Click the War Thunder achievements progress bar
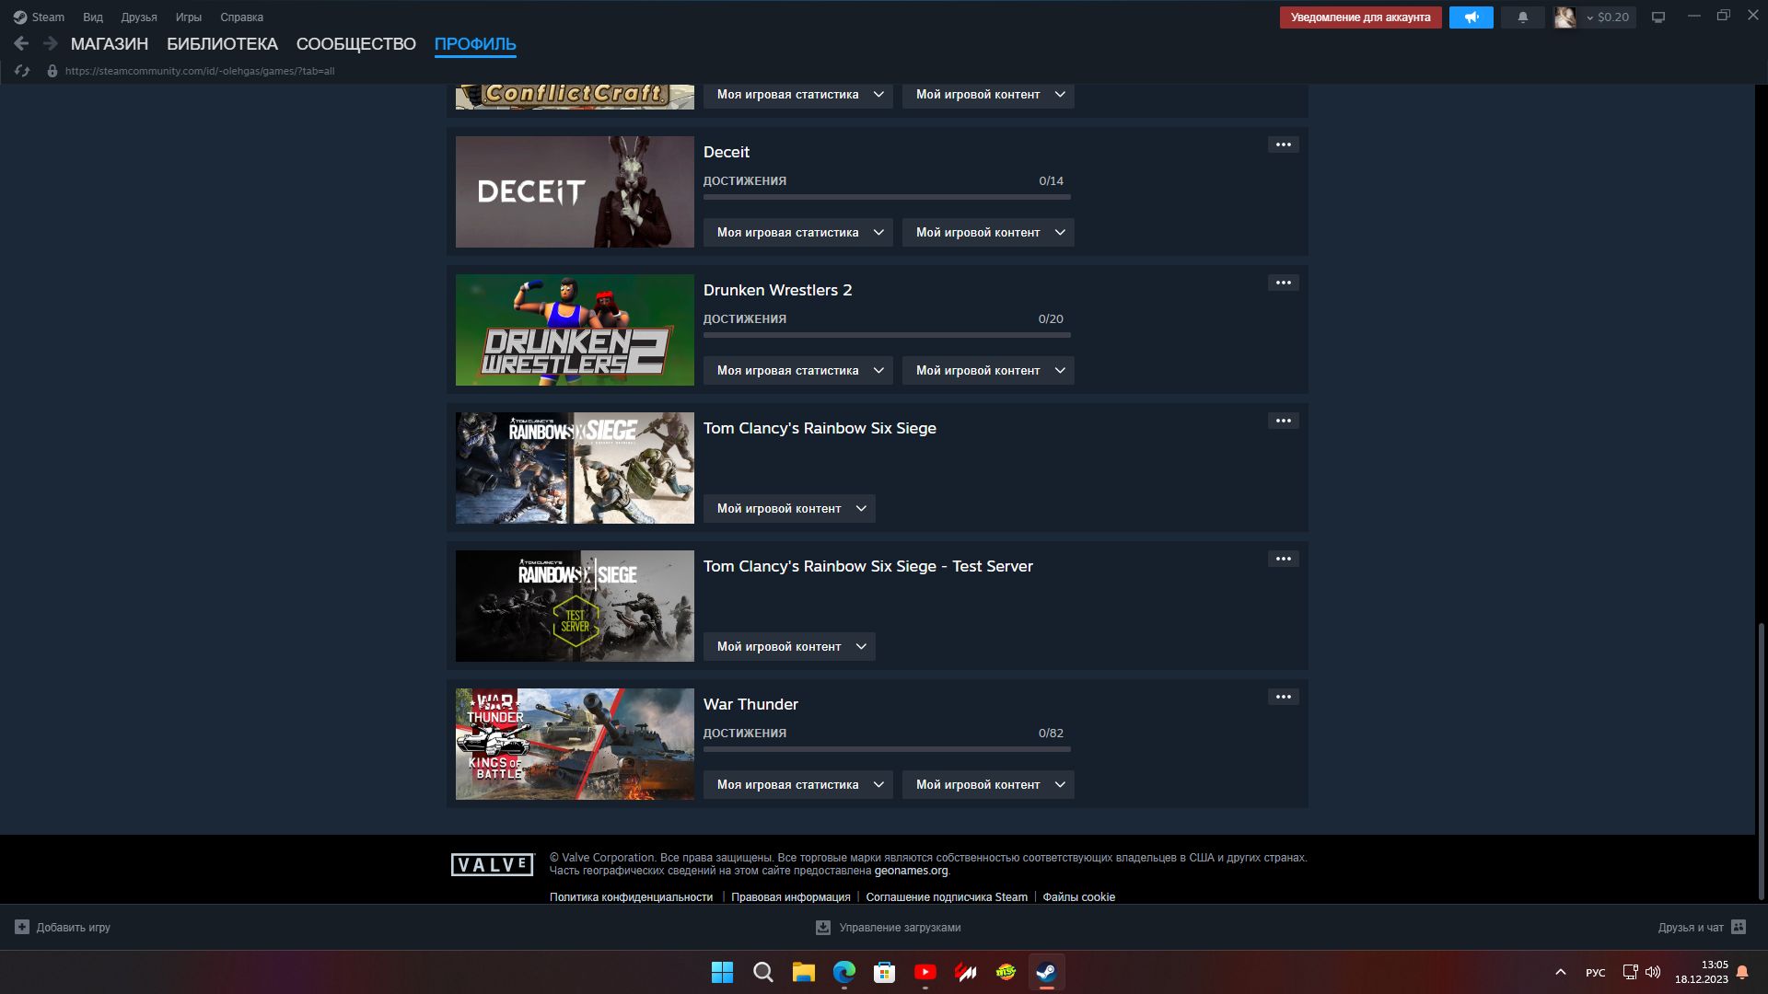This screenshot has height=994, width=1768. tap(887, 749)
